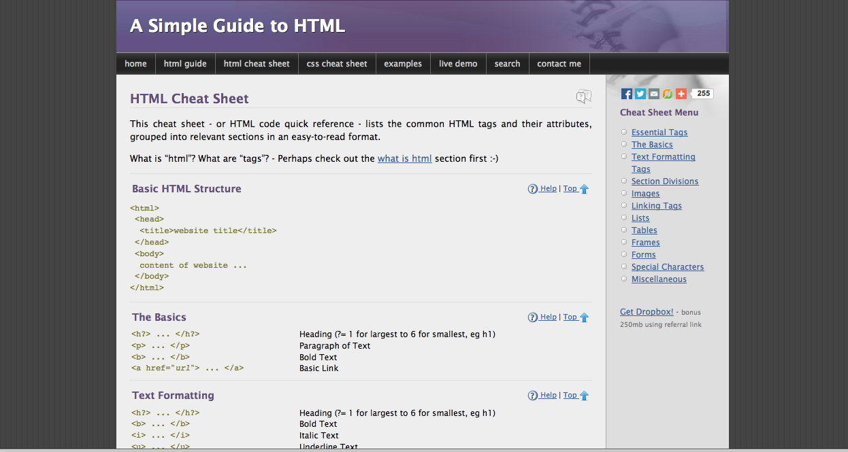Open the html guide menu item

click(x=185, y=64)
